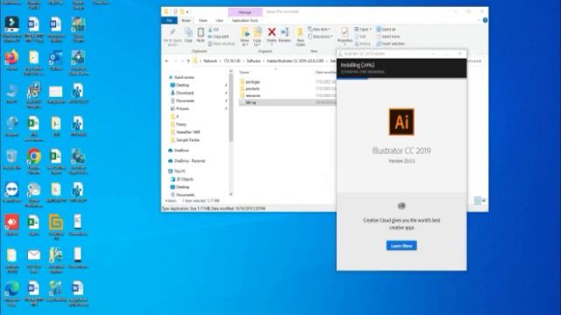Screen dimensions: 561x315
Task: Select the products folder
Action: pos(252,88)
